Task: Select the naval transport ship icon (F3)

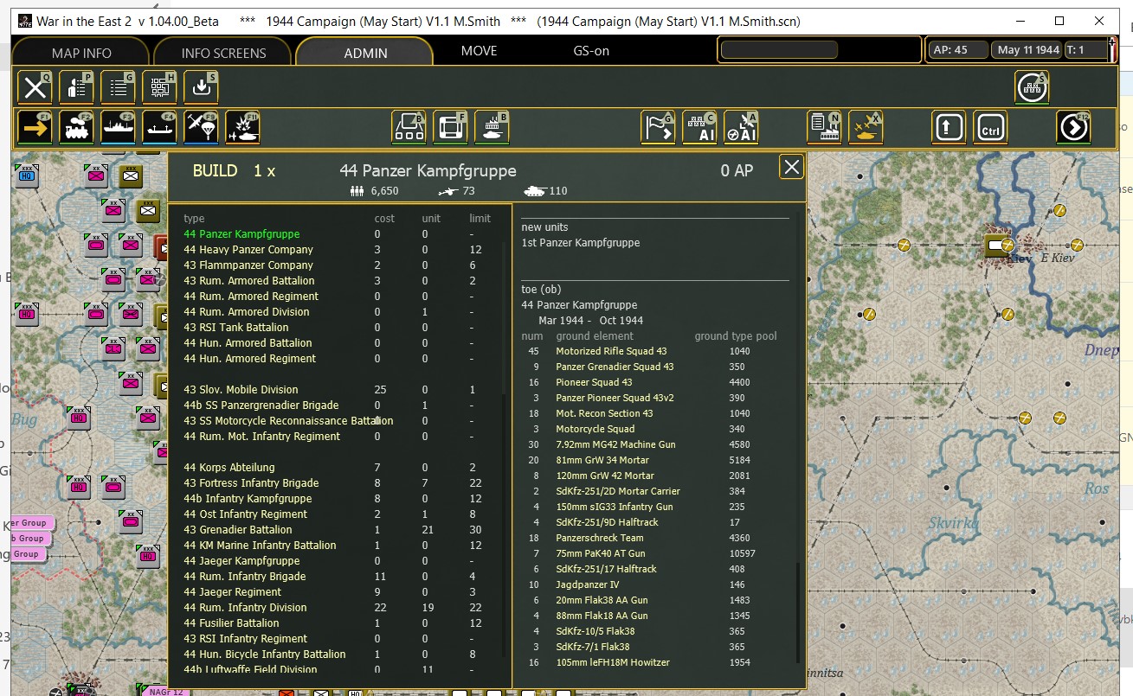Action: [x=119, y=128]
